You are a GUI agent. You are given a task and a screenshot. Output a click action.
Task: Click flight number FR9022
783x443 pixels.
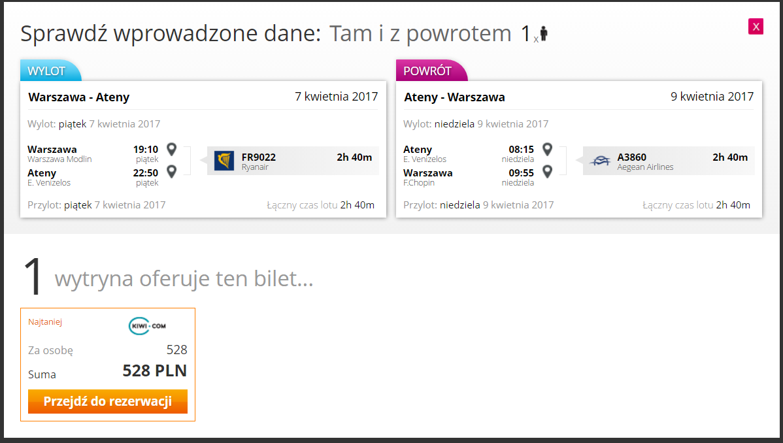coord(259,157)
